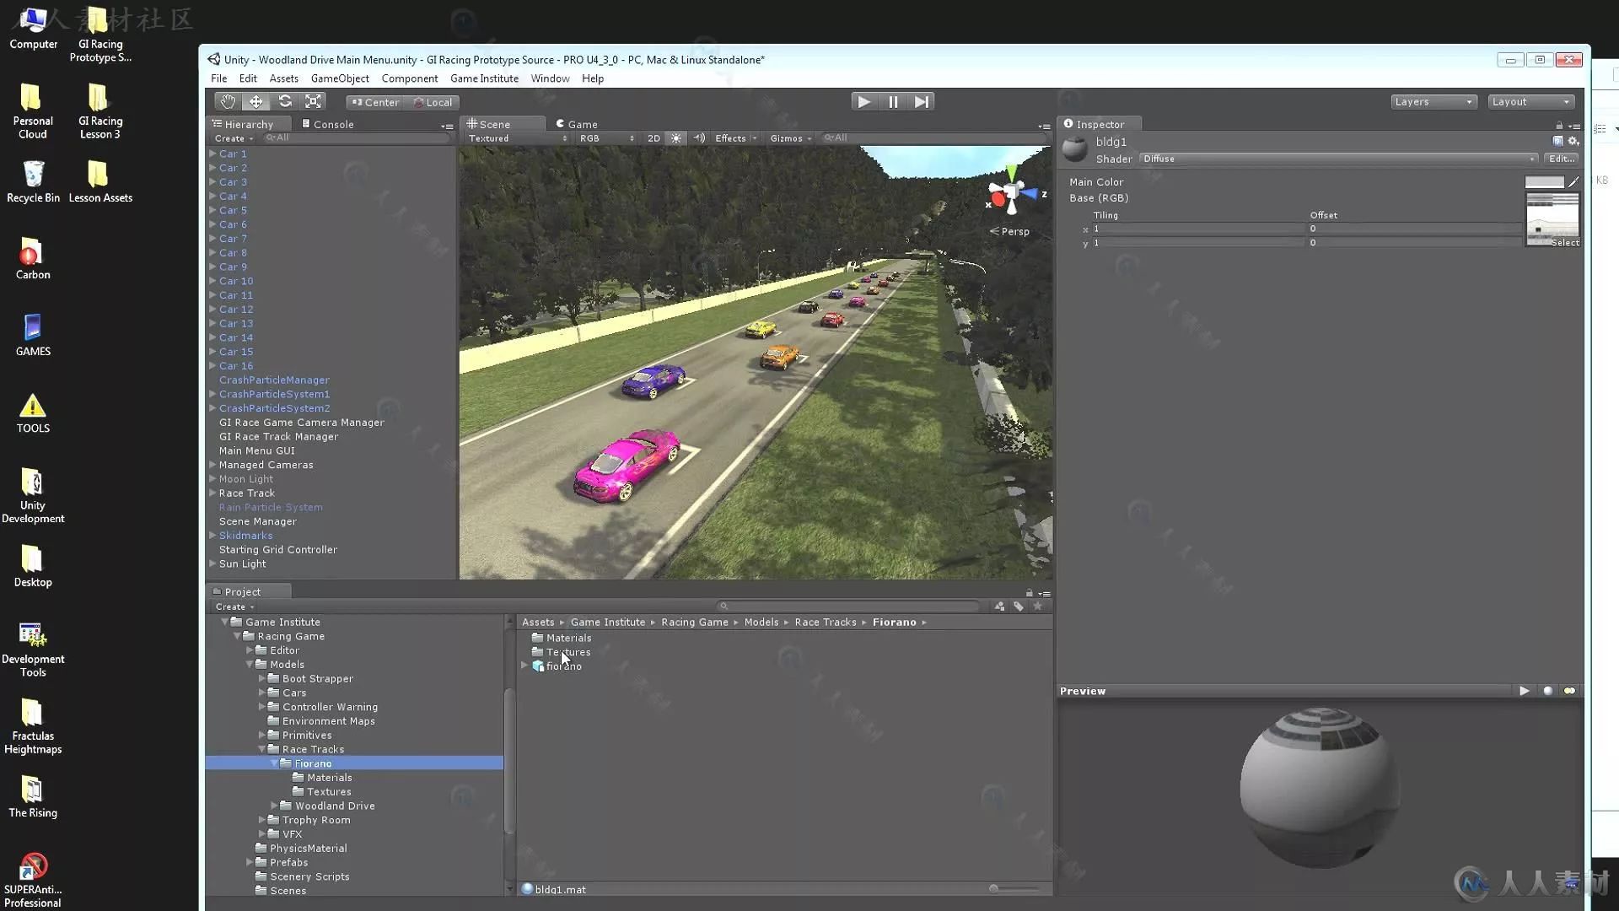Open the Layout dropdown
1619x911 pixels.
(x=1530, y=102)
